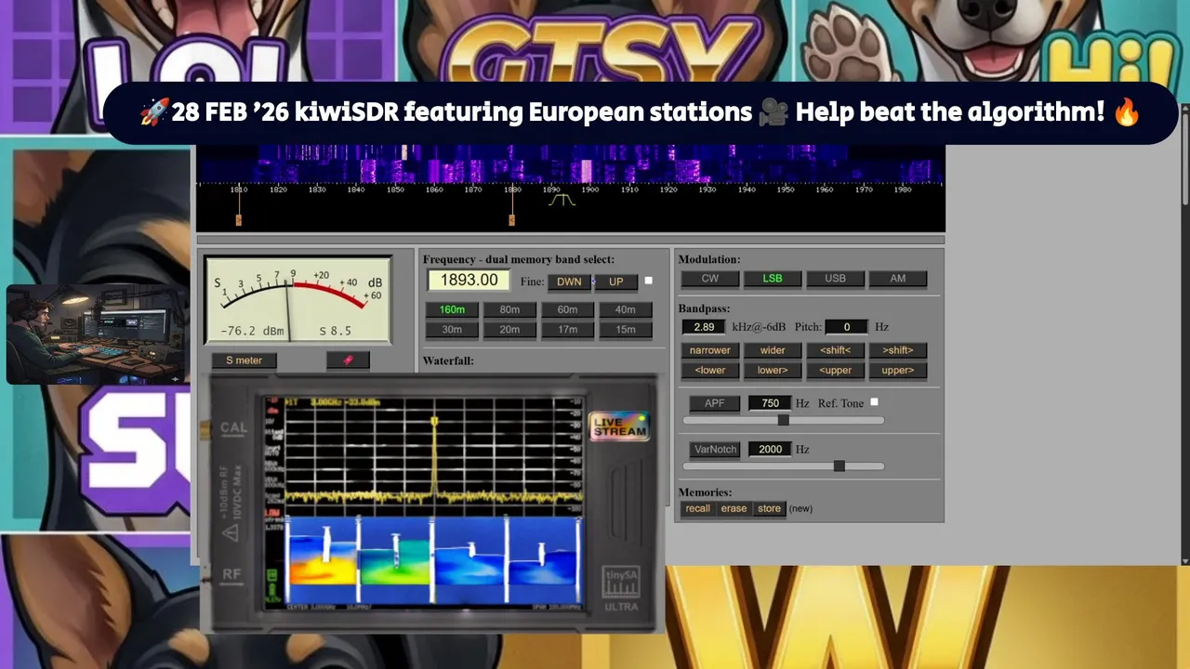
Task: Click the bandpass width field 2.89
Action: [x=704, y=327]
